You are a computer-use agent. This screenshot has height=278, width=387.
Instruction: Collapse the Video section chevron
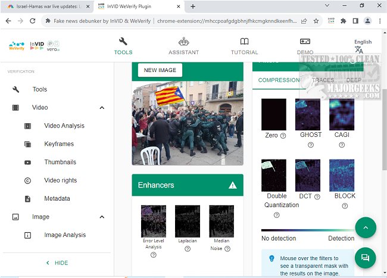[x=102, y=108]
